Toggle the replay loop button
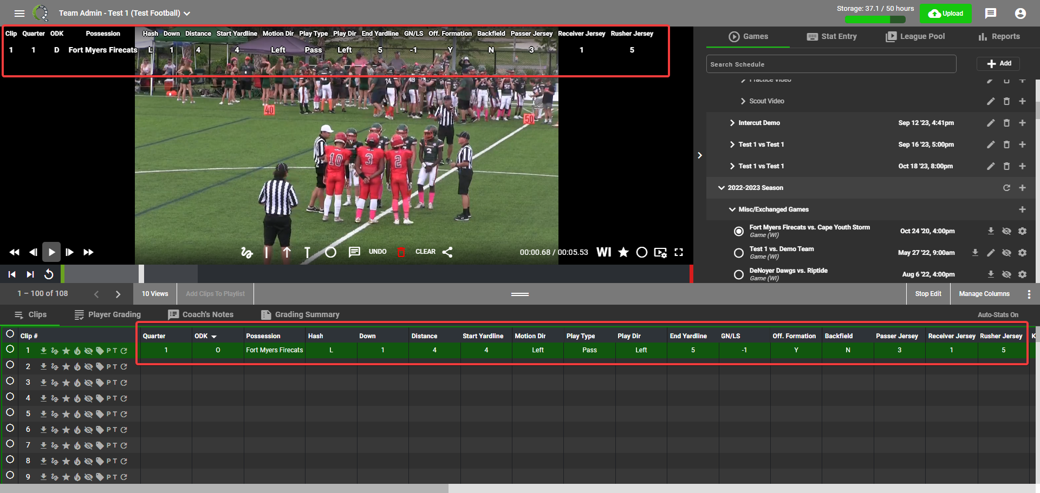Viewport: 1040px width, 493px height. click(x=49, y=274)
